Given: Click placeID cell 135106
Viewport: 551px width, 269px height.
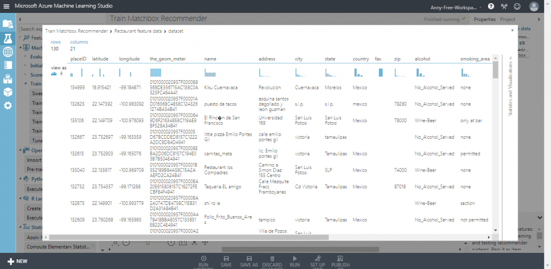Looking at the screenshot, I should (x=77, y=121).
